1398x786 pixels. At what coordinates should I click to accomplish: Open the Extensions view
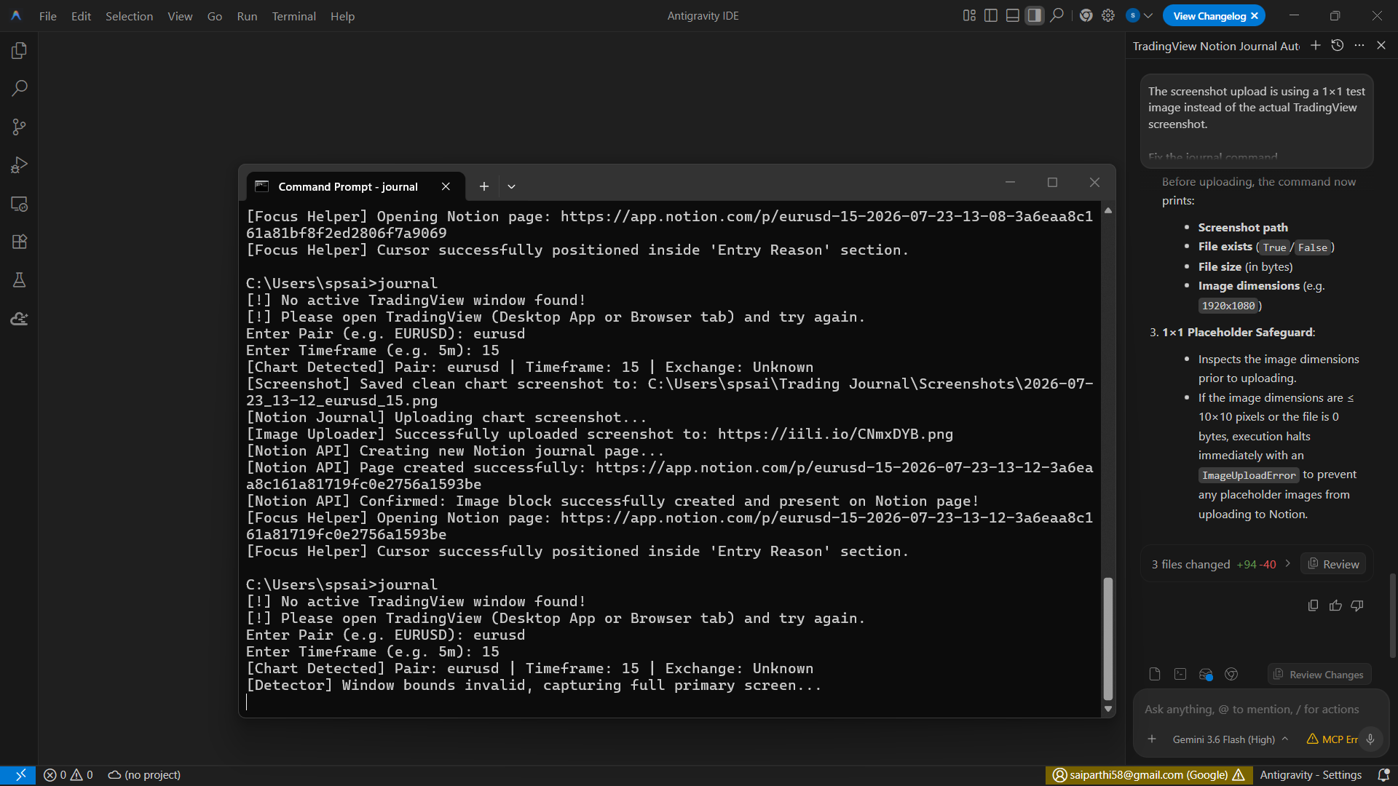(x=20, y=242)
